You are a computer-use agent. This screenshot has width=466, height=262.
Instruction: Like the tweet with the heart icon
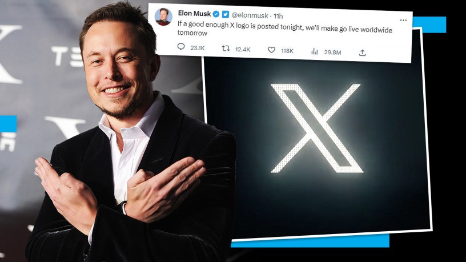[271, 50]
